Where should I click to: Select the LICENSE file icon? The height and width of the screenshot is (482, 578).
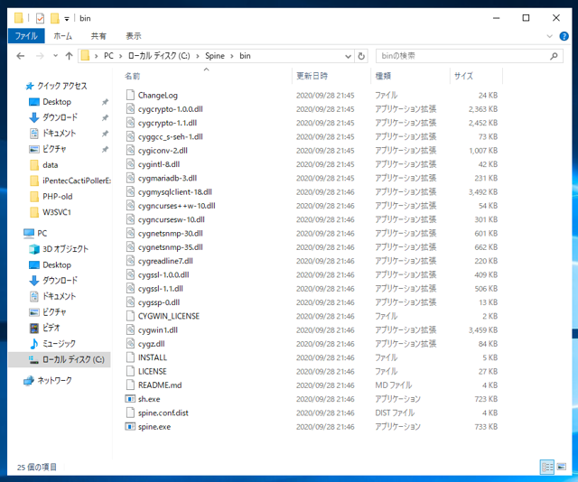130,372
